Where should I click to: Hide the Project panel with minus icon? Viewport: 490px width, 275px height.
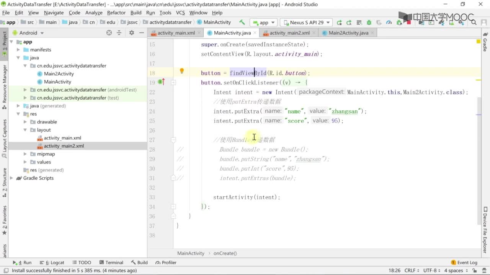[x=141, y=33]
